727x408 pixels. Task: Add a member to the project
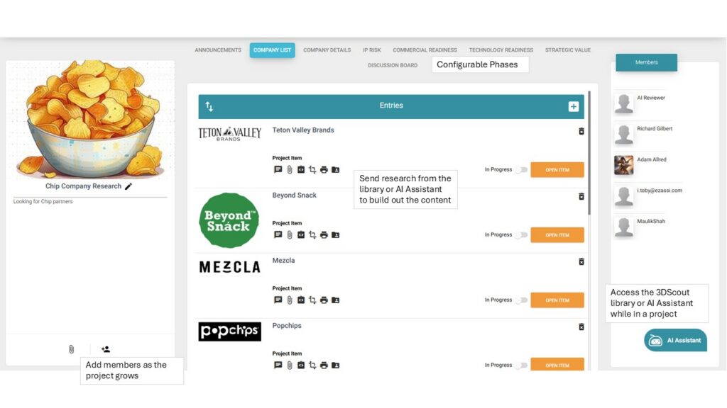(105, 349)
